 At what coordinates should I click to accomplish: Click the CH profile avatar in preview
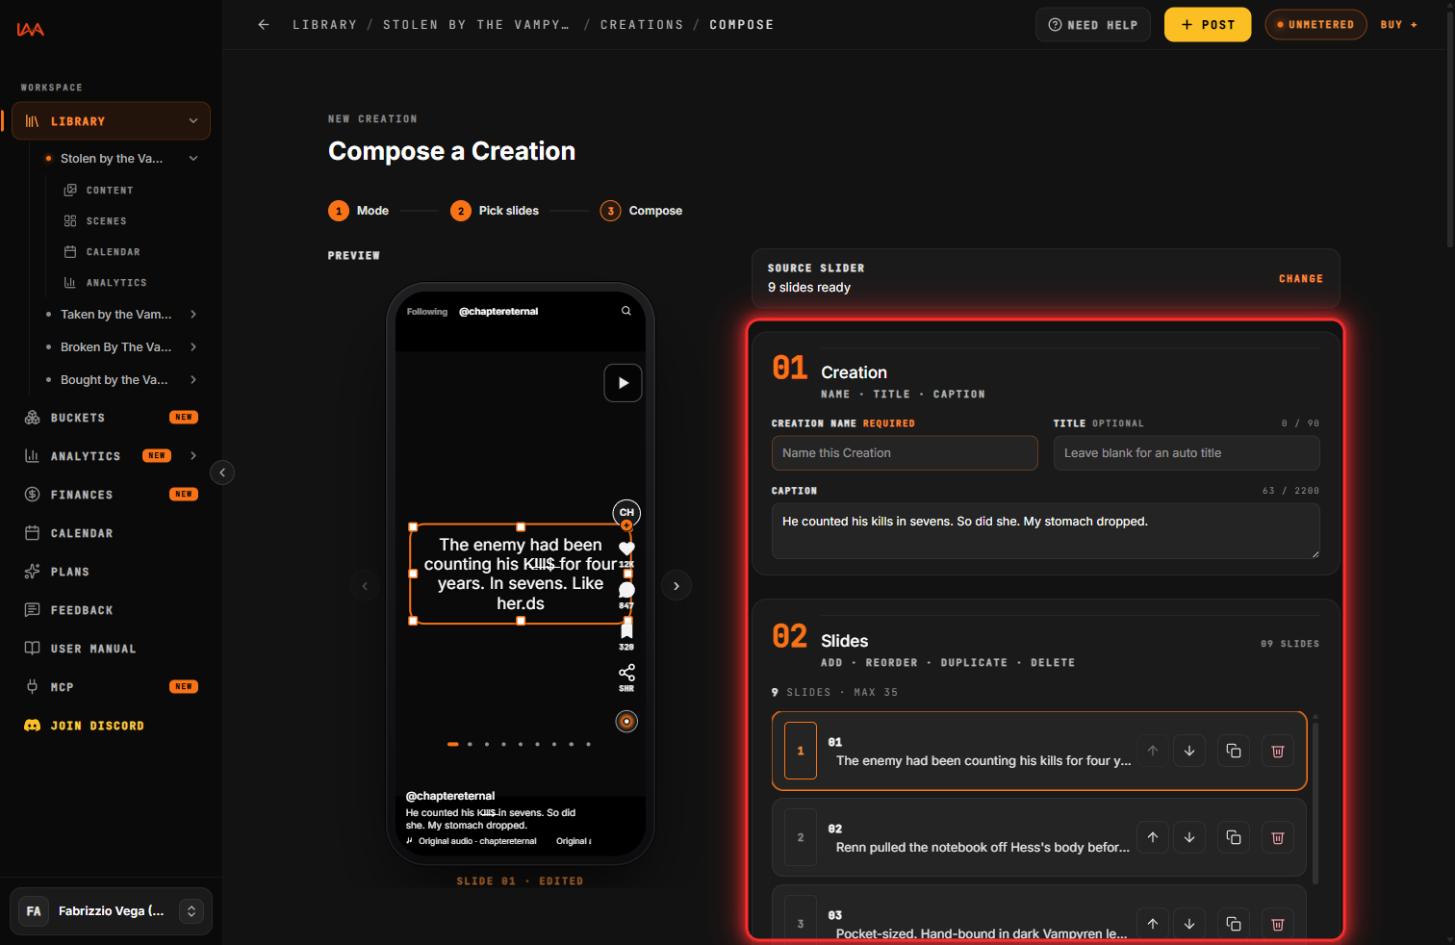[626, 513]
